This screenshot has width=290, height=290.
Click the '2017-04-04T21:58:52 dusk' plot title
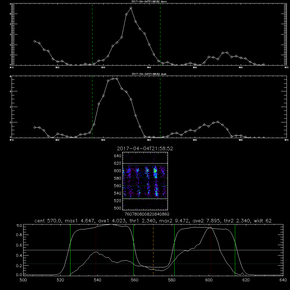click(149, 74)
